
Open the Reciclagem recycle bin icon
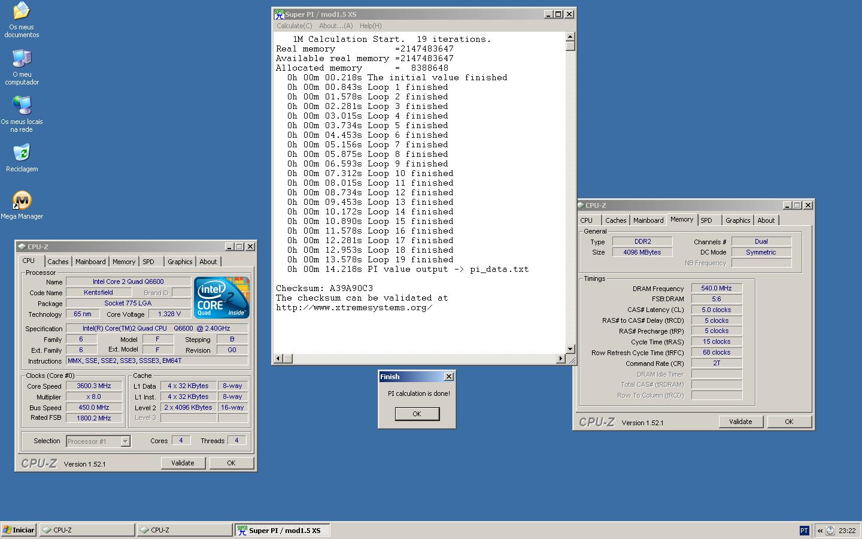(22, 158)
